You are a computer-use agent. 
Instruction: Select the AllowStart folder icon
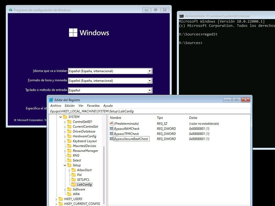coord(74,170)
